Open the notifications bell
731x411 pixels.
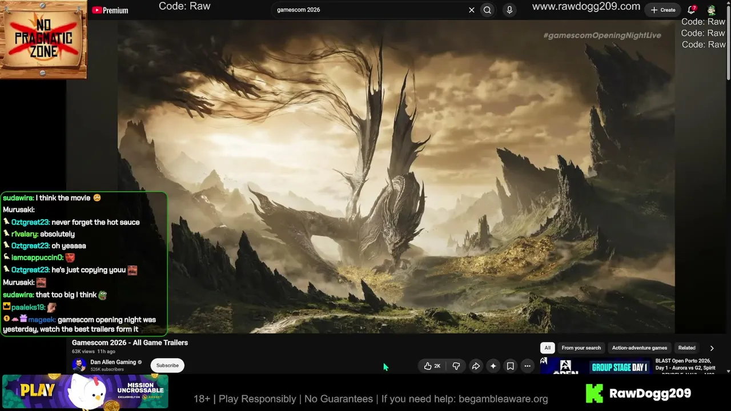(692, 10)
